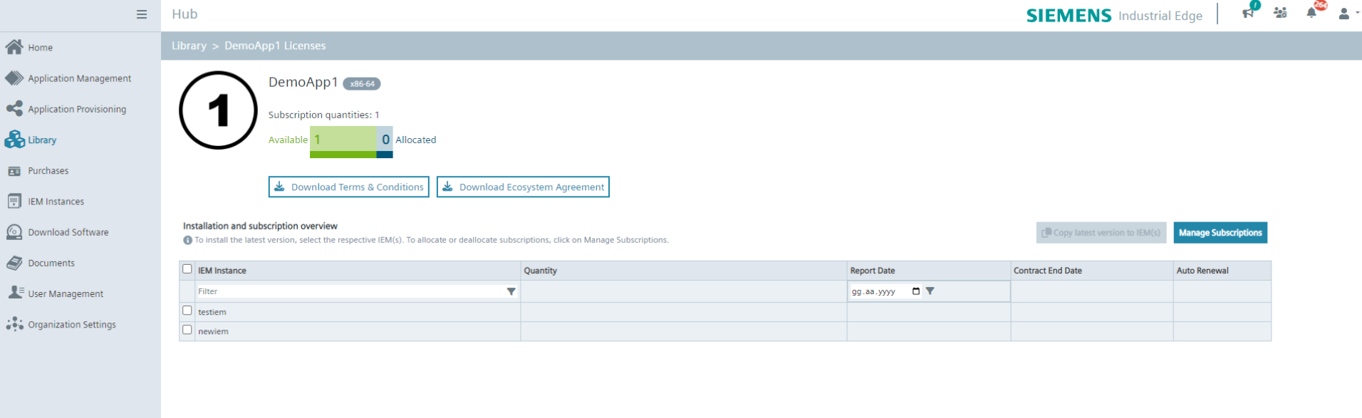
Task: Check the testiem row checkbox
Action: 187,310
